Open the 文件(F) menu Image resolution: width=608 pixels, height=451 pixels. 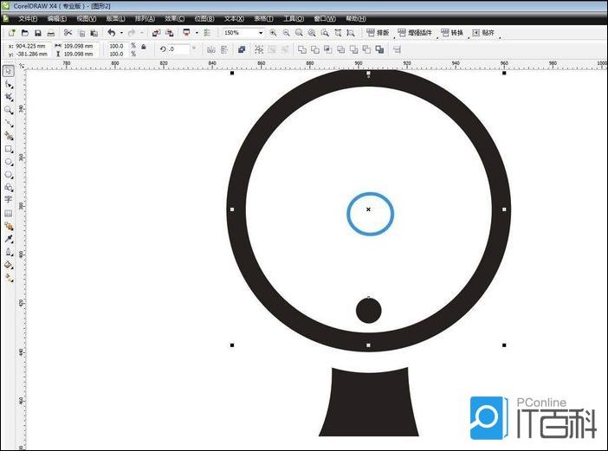28,18
